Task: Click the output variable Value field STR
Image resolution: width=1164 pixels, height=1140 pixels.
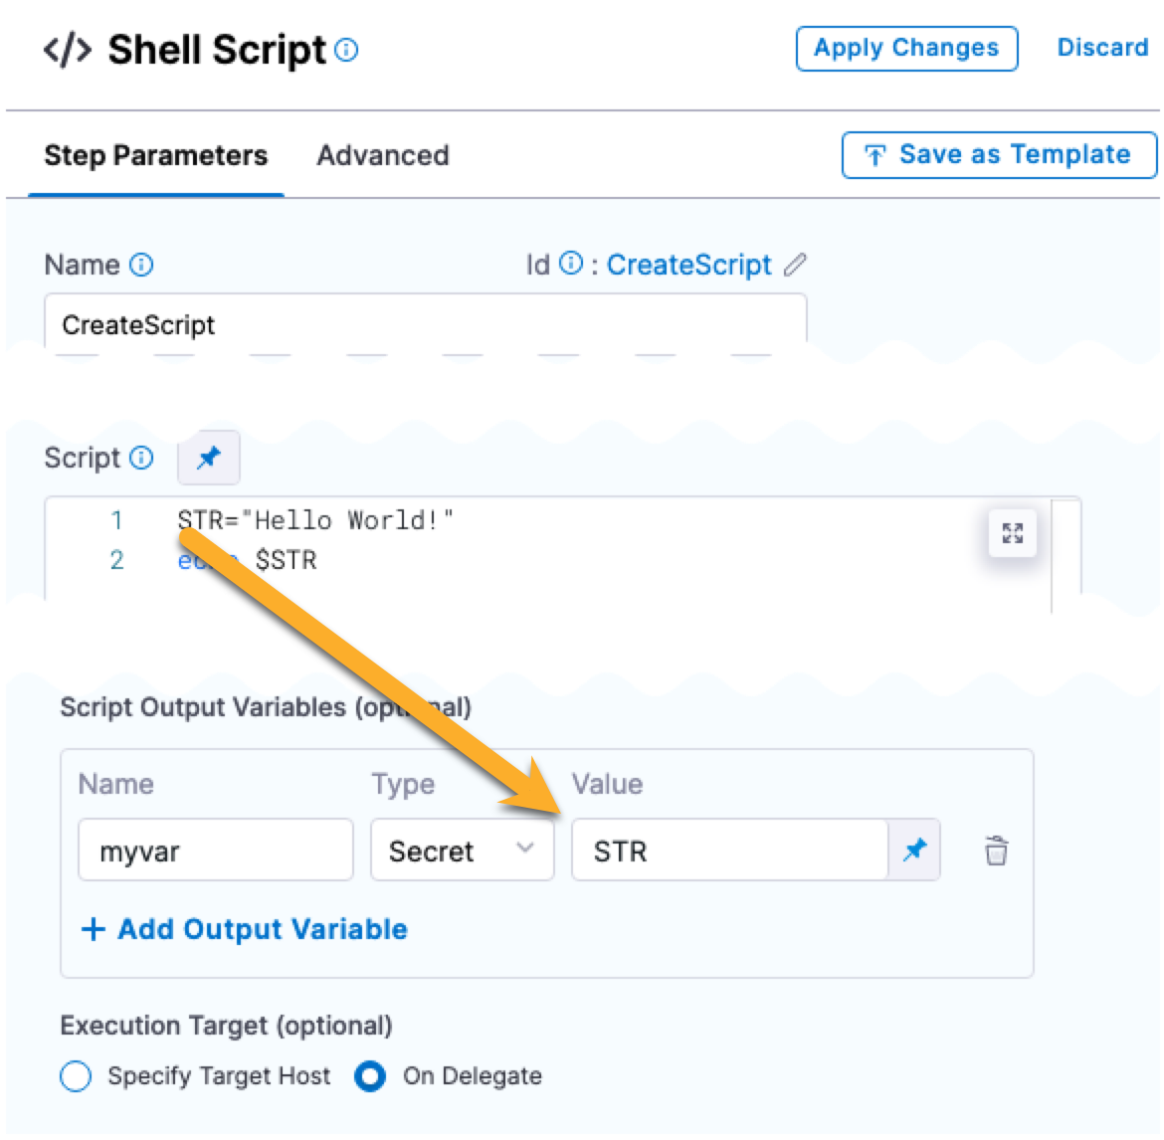Action: pyautogui.click(x=729, y=851)
